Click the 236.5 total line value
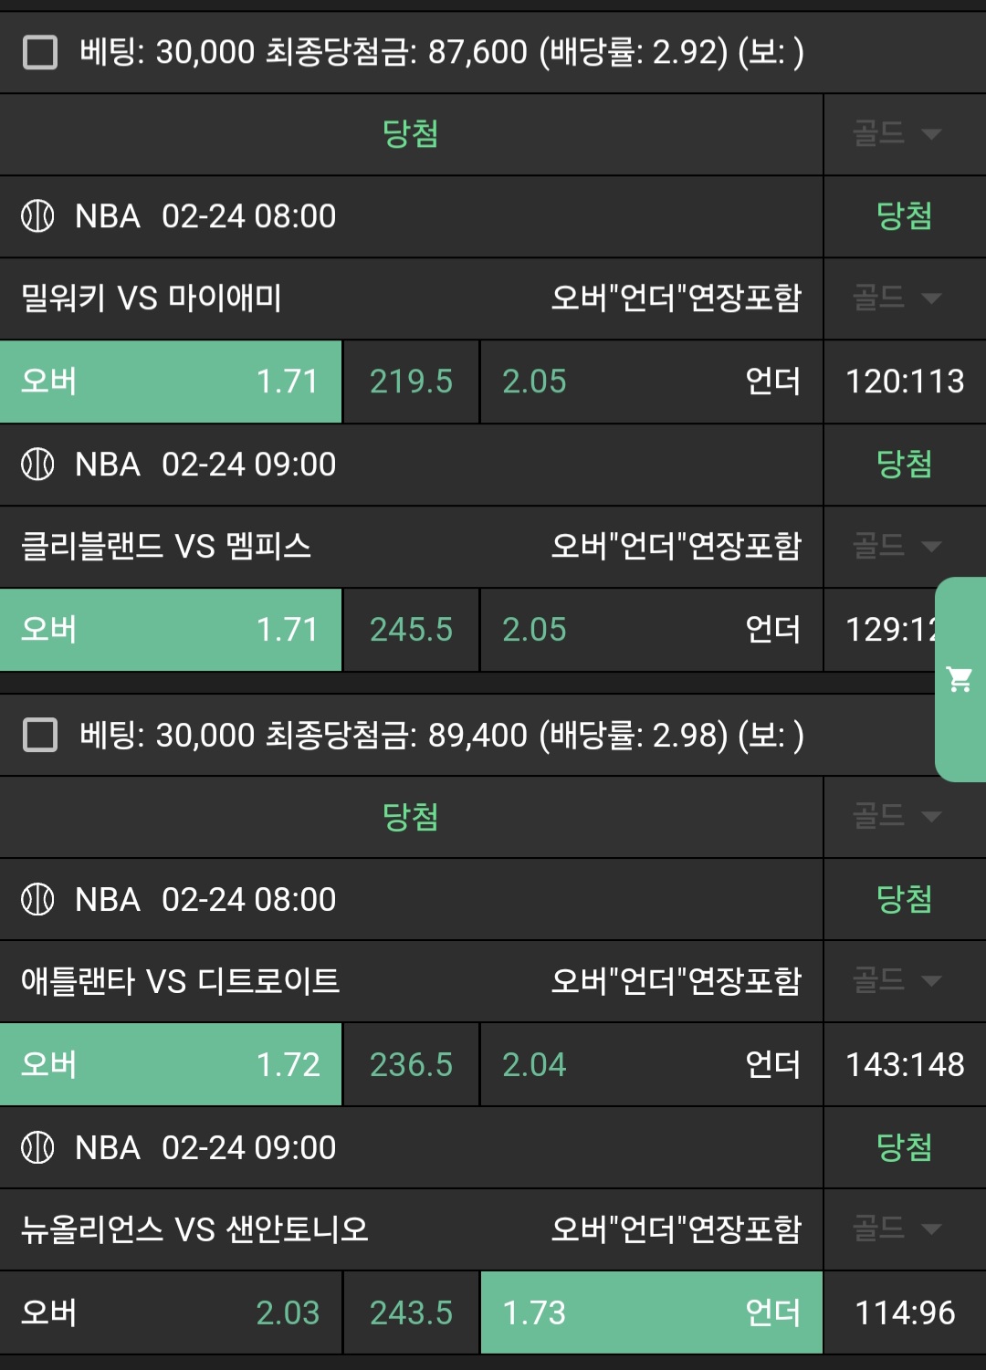This screenshot has height=1370, width=986. click(x=411, y=1064)
